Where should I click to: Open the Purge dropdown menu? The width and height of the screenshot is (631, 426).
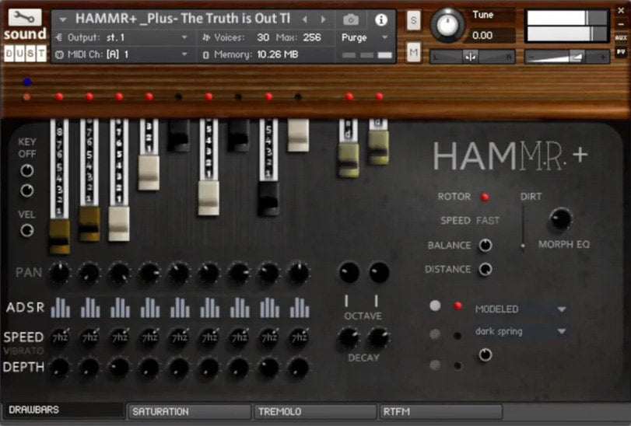coord(364,37)
